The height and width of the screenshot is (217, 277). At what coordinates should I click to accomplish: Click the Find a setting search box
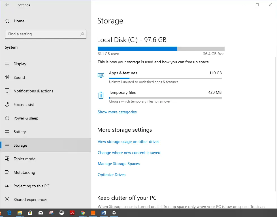pos(46,34)
